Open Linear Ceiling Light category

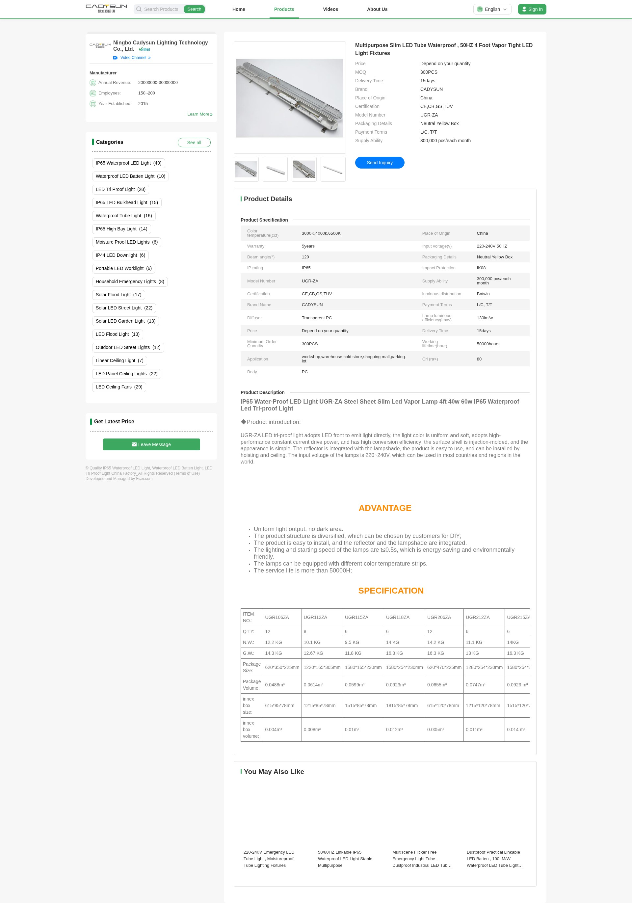[119, 361]
